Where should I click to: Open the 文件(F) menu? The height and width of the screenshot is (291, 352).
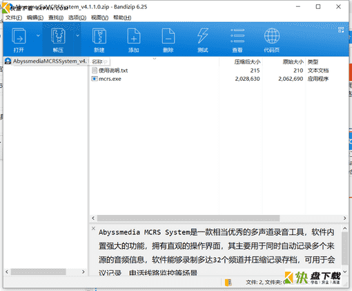pos(14,17)
